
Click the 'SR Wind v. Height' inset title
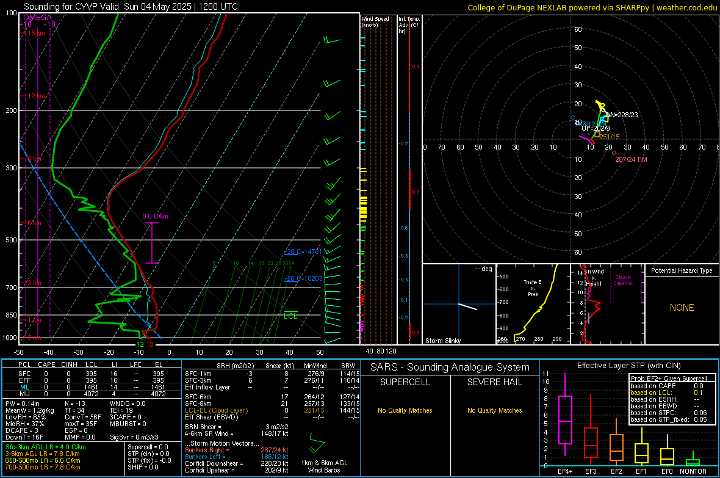pos(595,278)
